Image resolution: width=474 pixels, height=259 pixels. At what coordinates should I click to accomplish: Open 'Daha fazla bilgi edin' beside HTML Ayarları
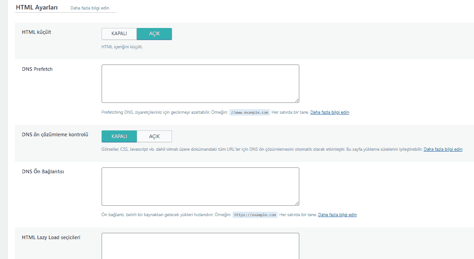click(90, 8)
